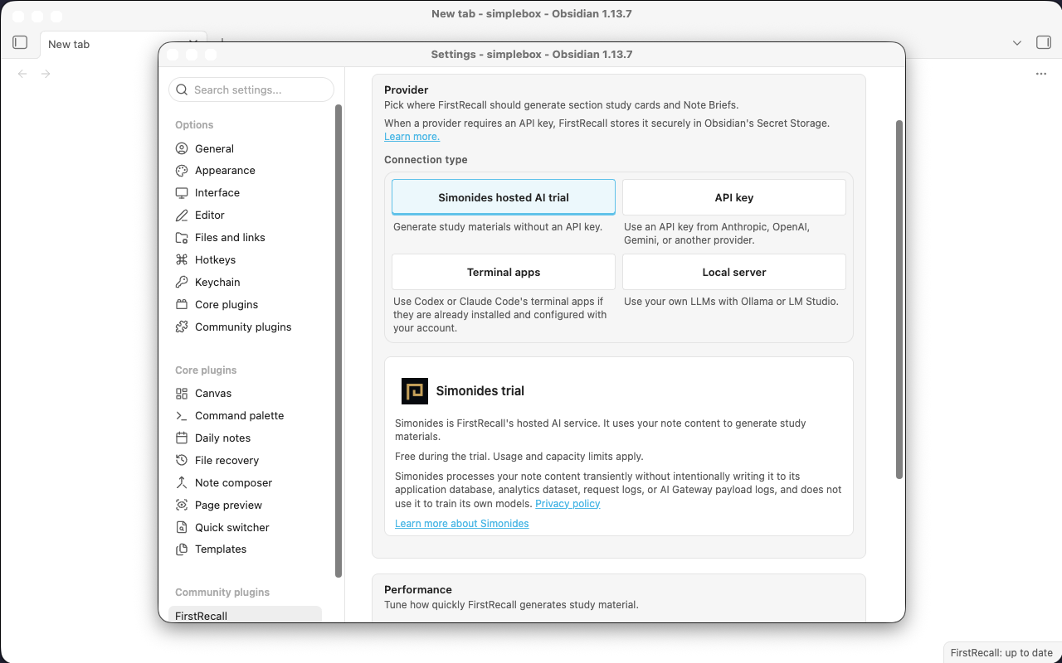Navigate back with the left arrow

22,74
